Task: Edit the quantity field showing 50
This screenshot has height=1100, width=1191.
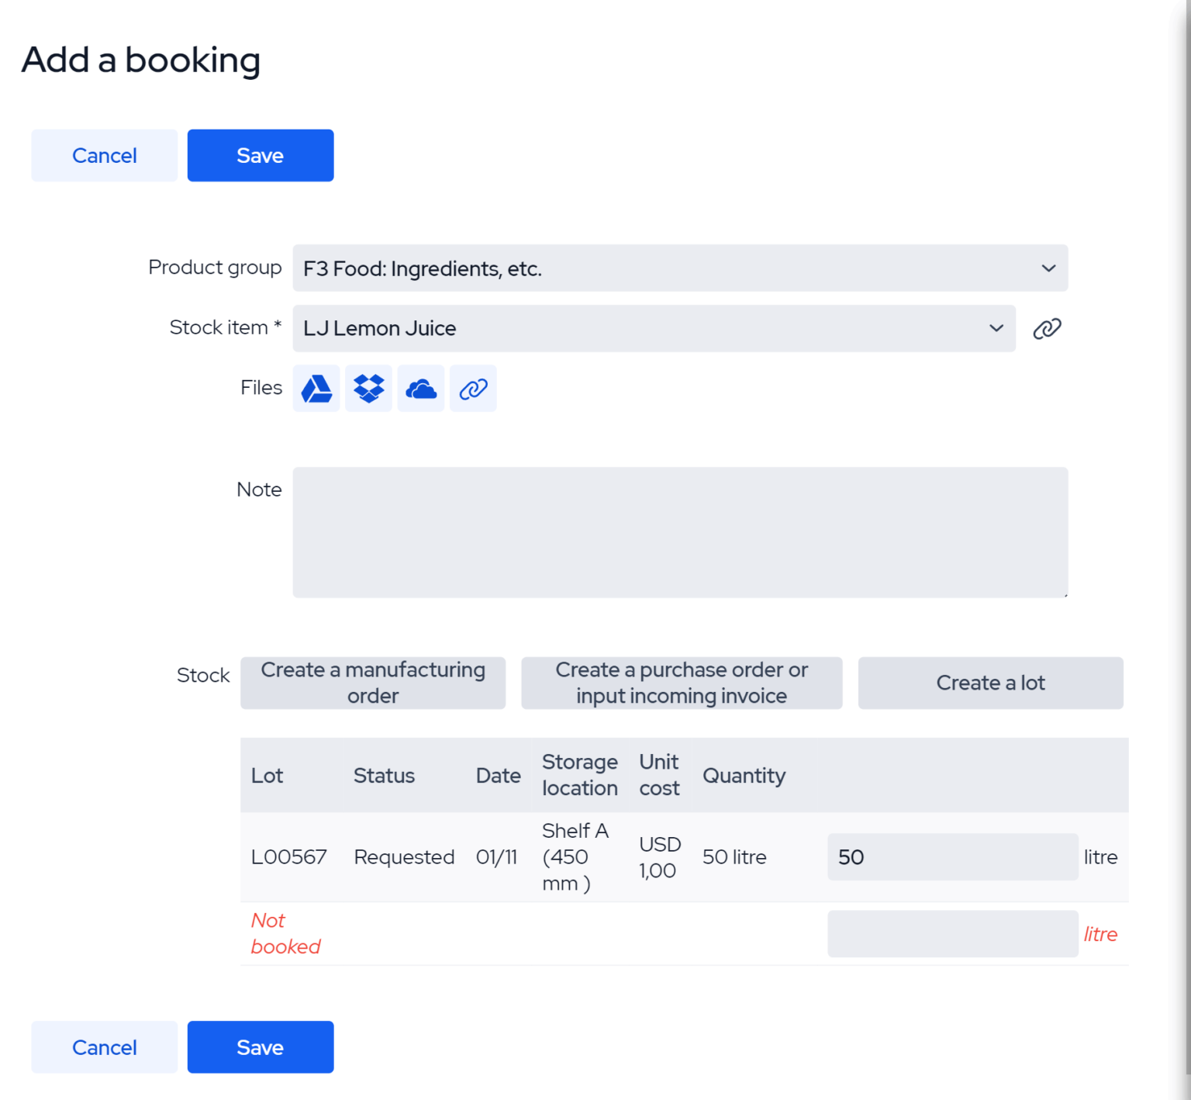Action: 952,856
